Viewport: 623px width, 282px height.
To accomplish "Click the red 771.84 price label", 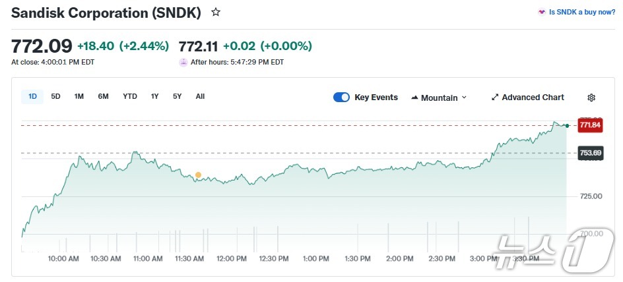I will point(590,125).
